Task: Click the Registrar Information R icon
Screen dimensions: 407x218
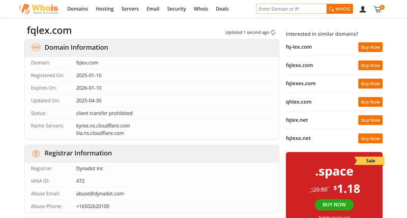Action: [x=36, y=153]
